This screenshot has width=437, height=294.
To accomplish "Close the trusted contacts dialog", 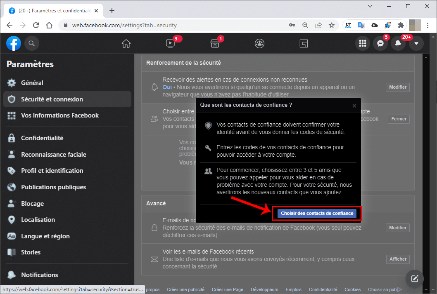I will click(x=354, y=106).
